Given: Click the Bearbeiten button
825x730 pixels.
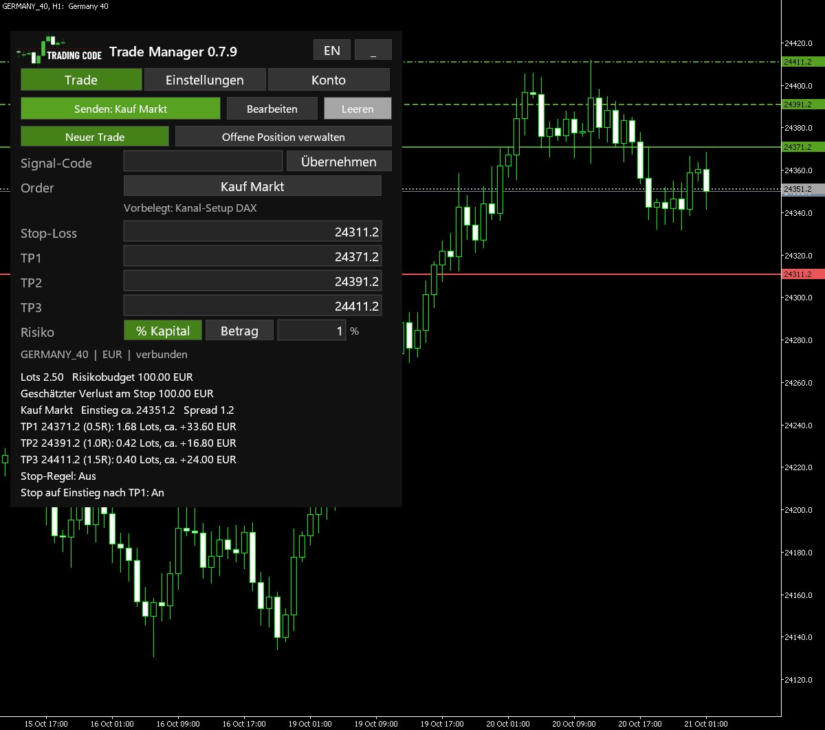Looking at the screenshot, I should (272, 109).
